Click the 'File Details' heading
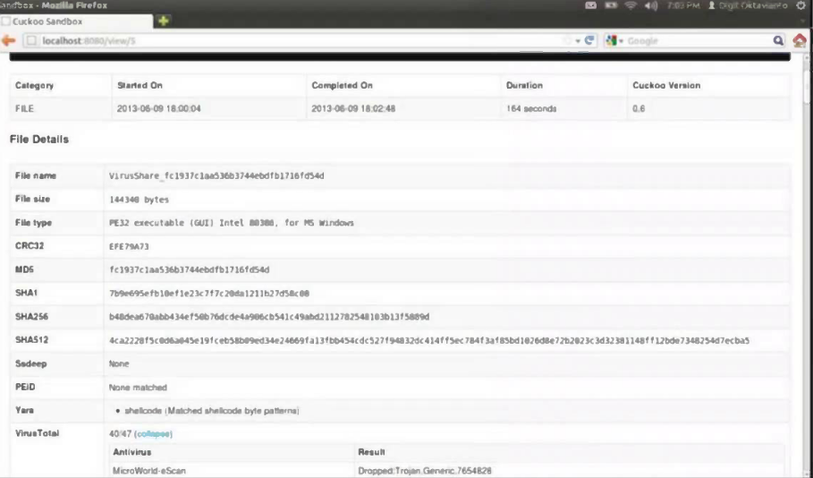 [x=39, y=139]
